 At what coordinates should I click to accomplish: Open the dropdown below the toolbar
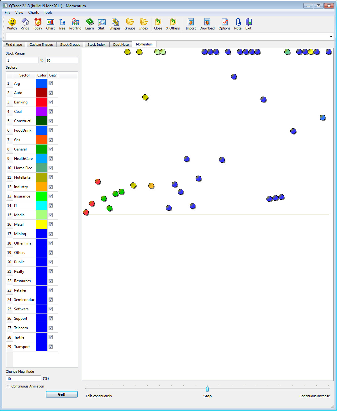331,36
